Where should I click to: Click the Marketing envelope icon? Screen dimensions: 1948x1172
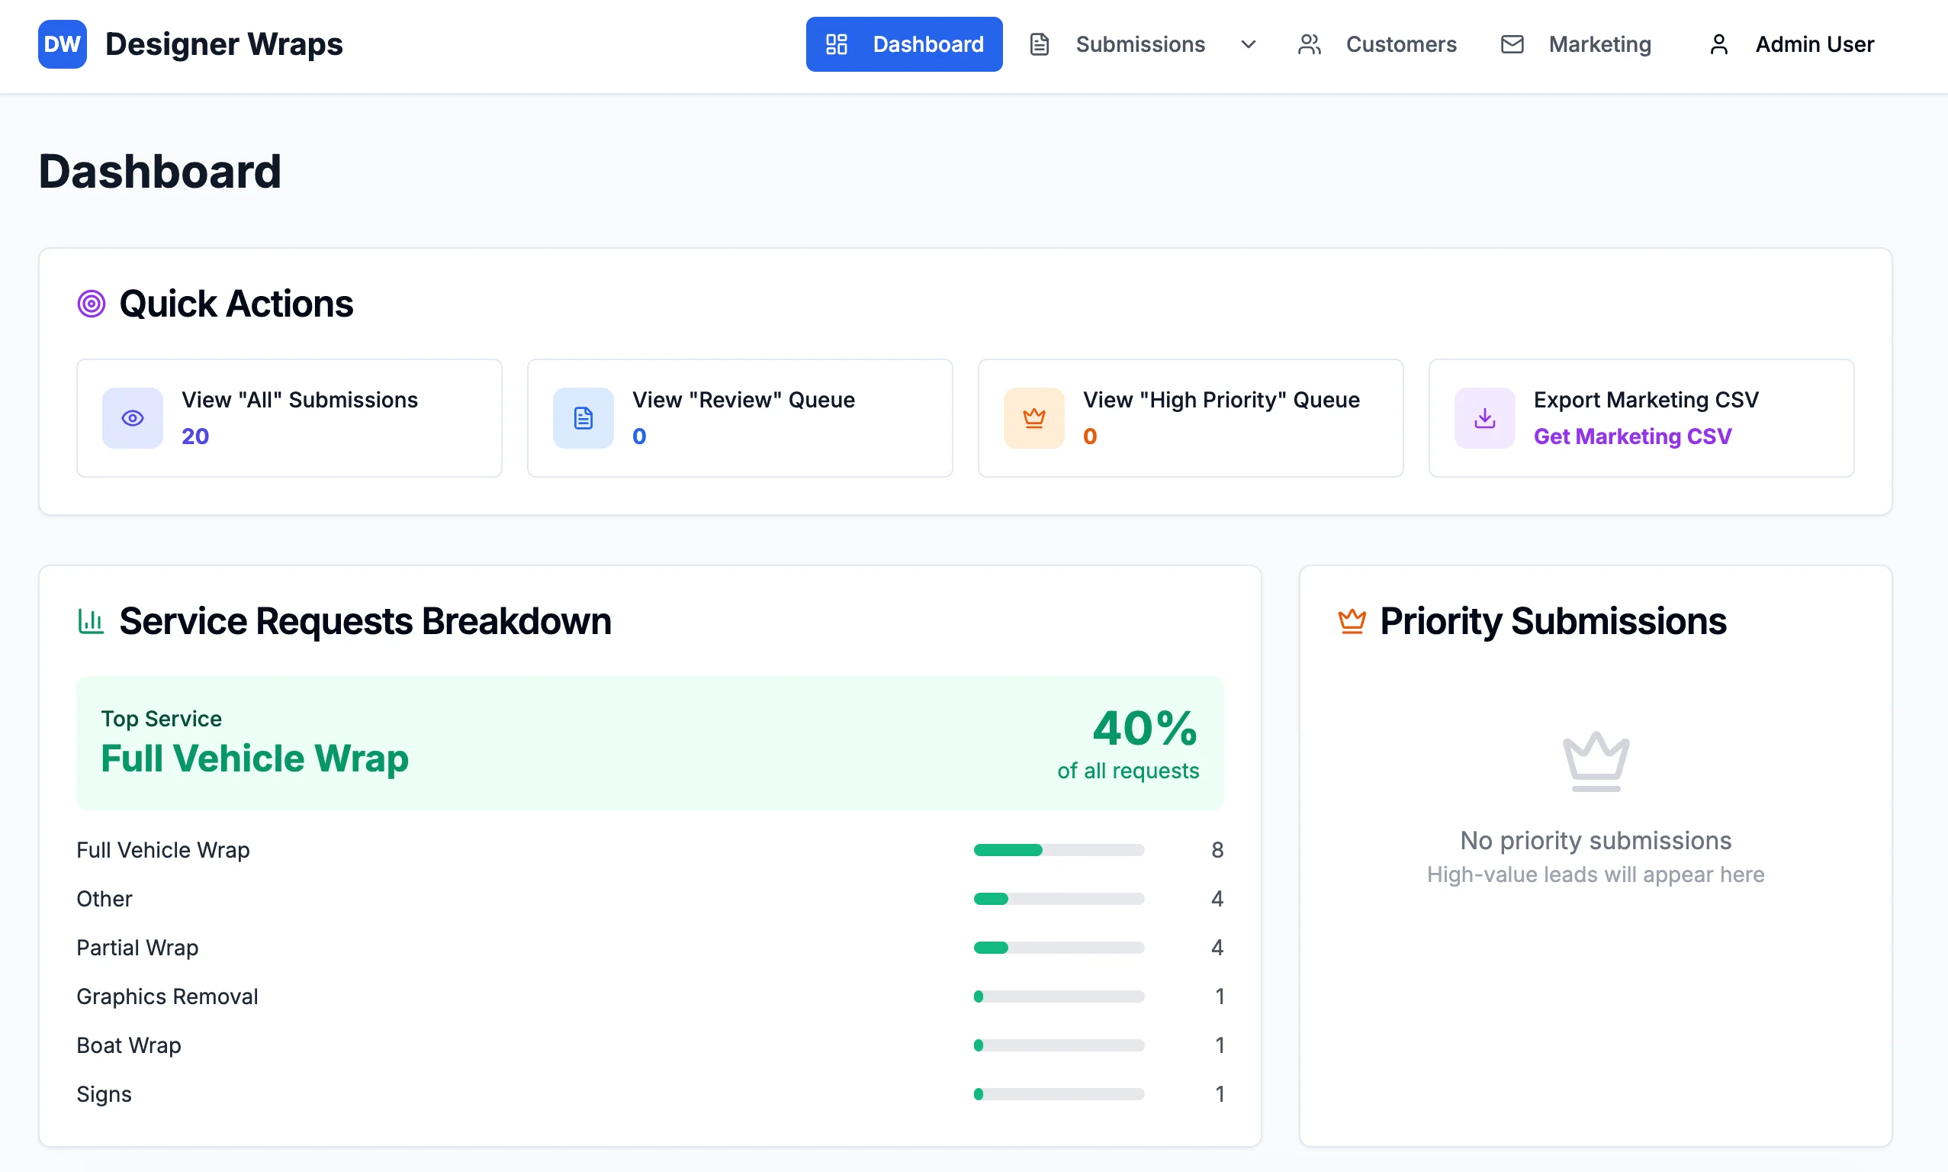(x=1512, y=44)
